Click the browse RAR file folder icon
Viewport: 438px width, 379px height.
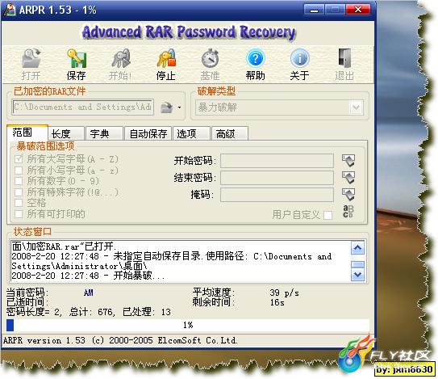tap(167, 107)
